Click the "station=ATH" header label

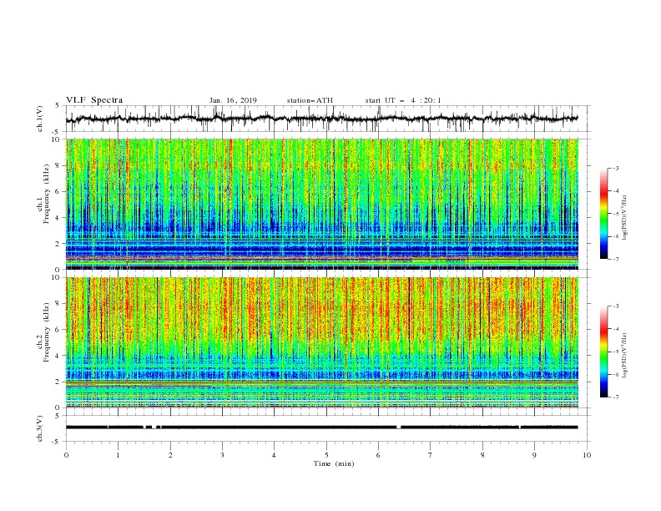(310, 100)
